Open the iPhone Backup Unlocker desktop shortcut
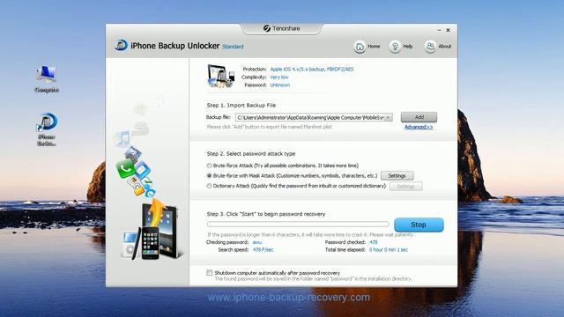This screenshot has width=564, height=317. tap(47, 129)
